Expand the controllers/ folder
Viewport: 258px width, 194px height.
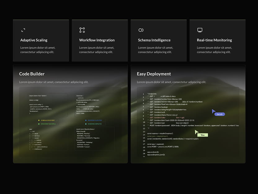[x=38, y=144]
